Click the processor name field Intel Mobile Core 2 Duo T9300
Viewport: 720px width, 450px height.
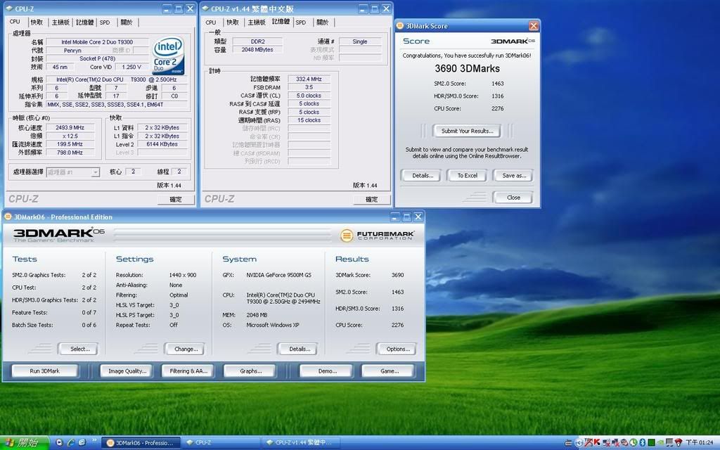(x=97, y=41)
